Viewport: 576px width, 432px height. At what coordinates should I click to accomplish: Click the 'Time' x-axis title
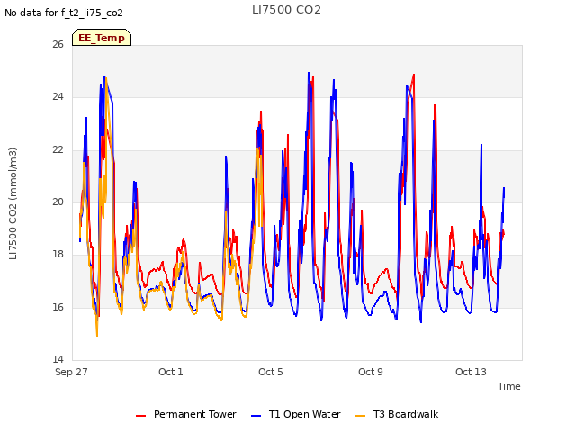[509, 386]
